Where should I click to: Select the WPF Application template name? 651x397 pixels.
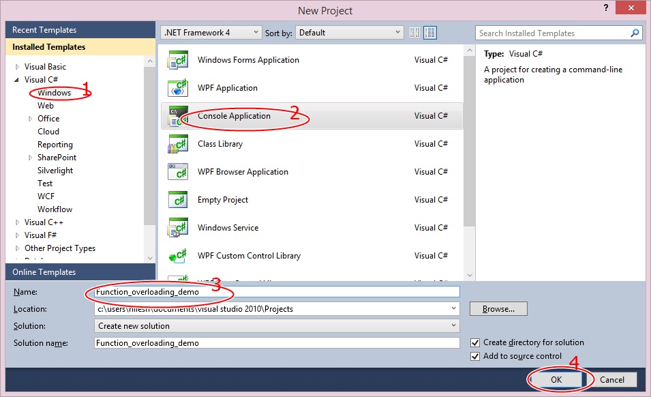coord(228,88)
